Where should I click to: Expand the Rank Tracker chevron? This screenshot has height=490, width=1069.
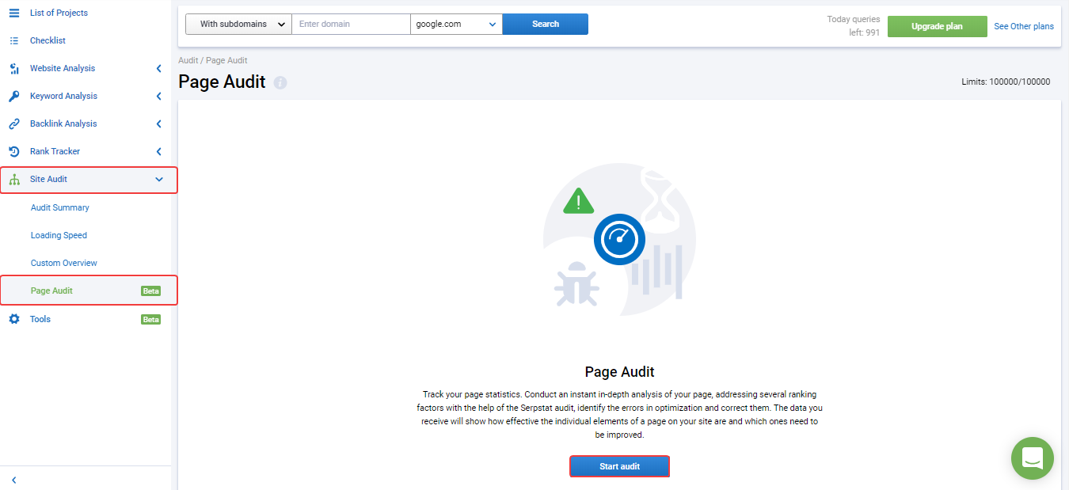[x=159, y=152]
